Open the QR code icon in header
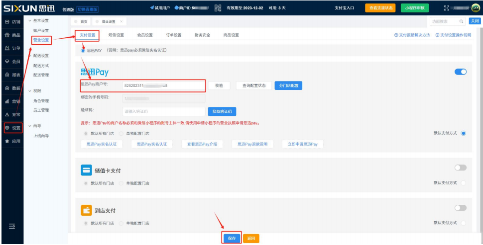 [218, 7]
